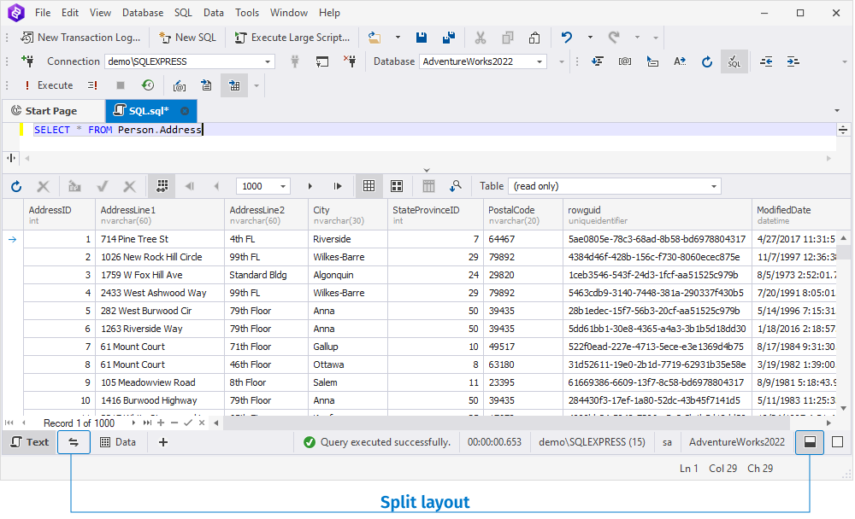
Task: Toggle the highlighted results-to-grid button
Action: click(234, 85)
